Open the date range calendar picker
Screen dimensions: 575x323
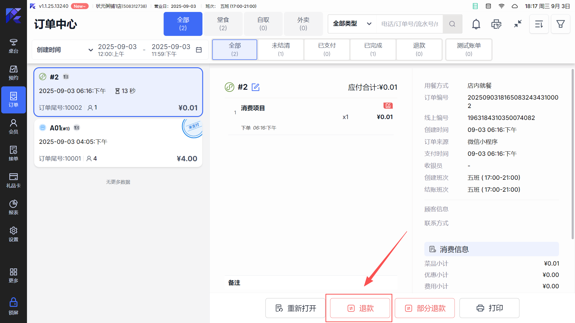tap(199, 50)
